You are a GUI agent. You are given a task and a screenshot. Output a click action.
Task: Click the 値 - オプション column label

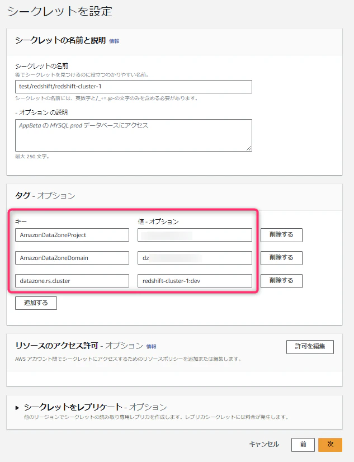158,221
